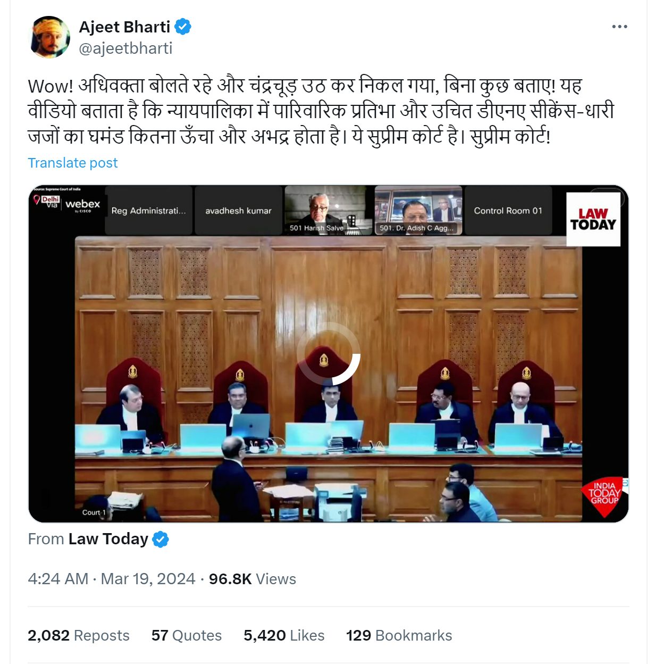Image resolution: width=655 pixels, height=664 pixels.
Task: Click Ajeet Bharti's profile avatar
Action: 51,37
